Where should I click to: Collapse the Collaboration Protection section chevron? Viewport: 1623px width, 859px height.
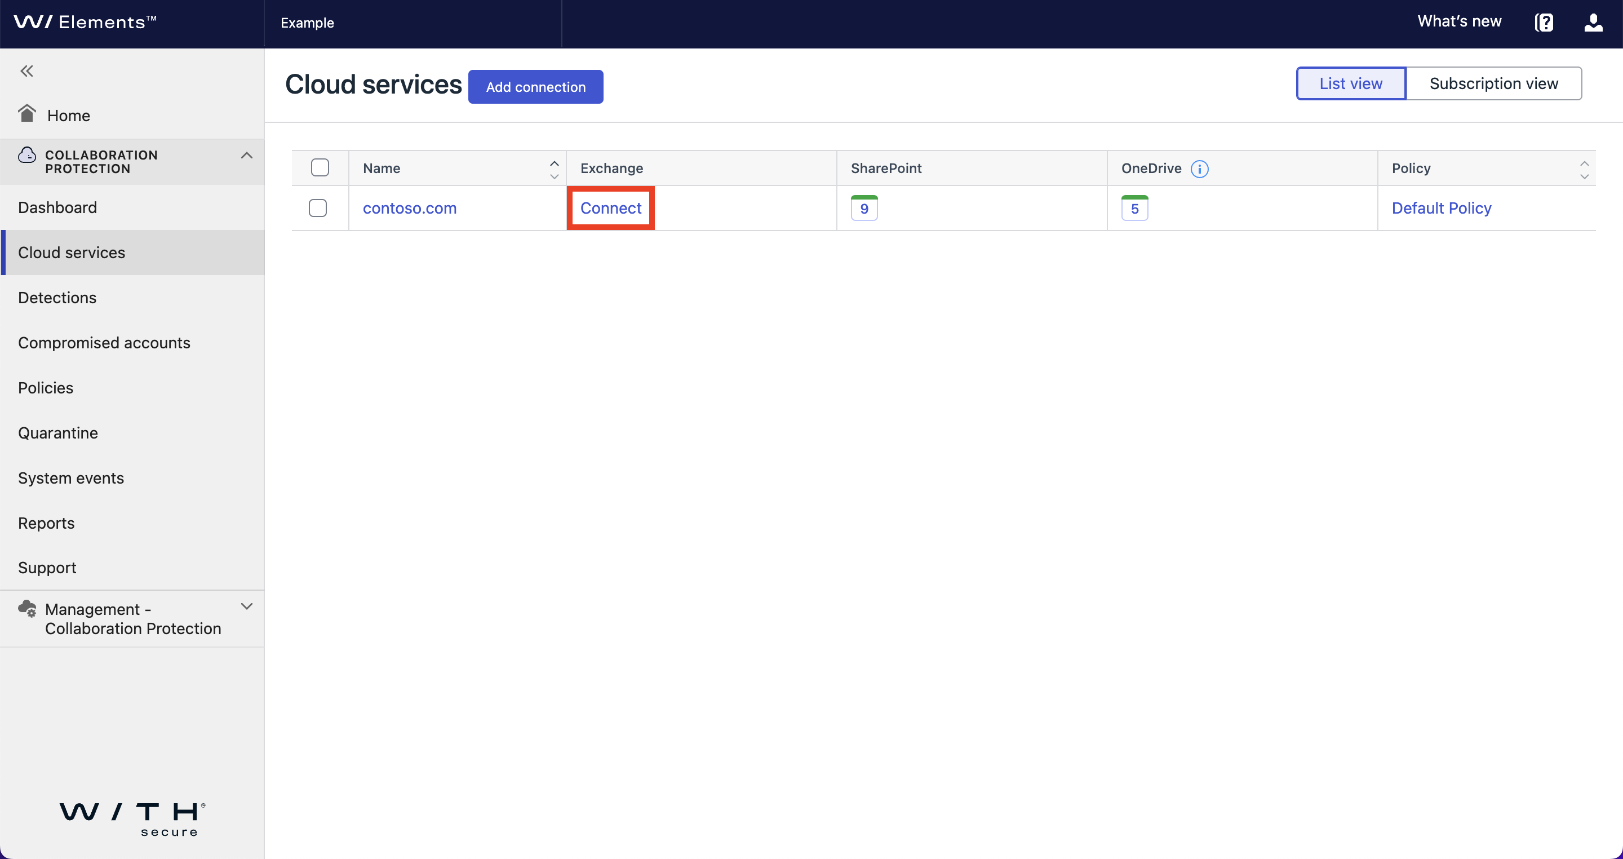tap(246, 156)
